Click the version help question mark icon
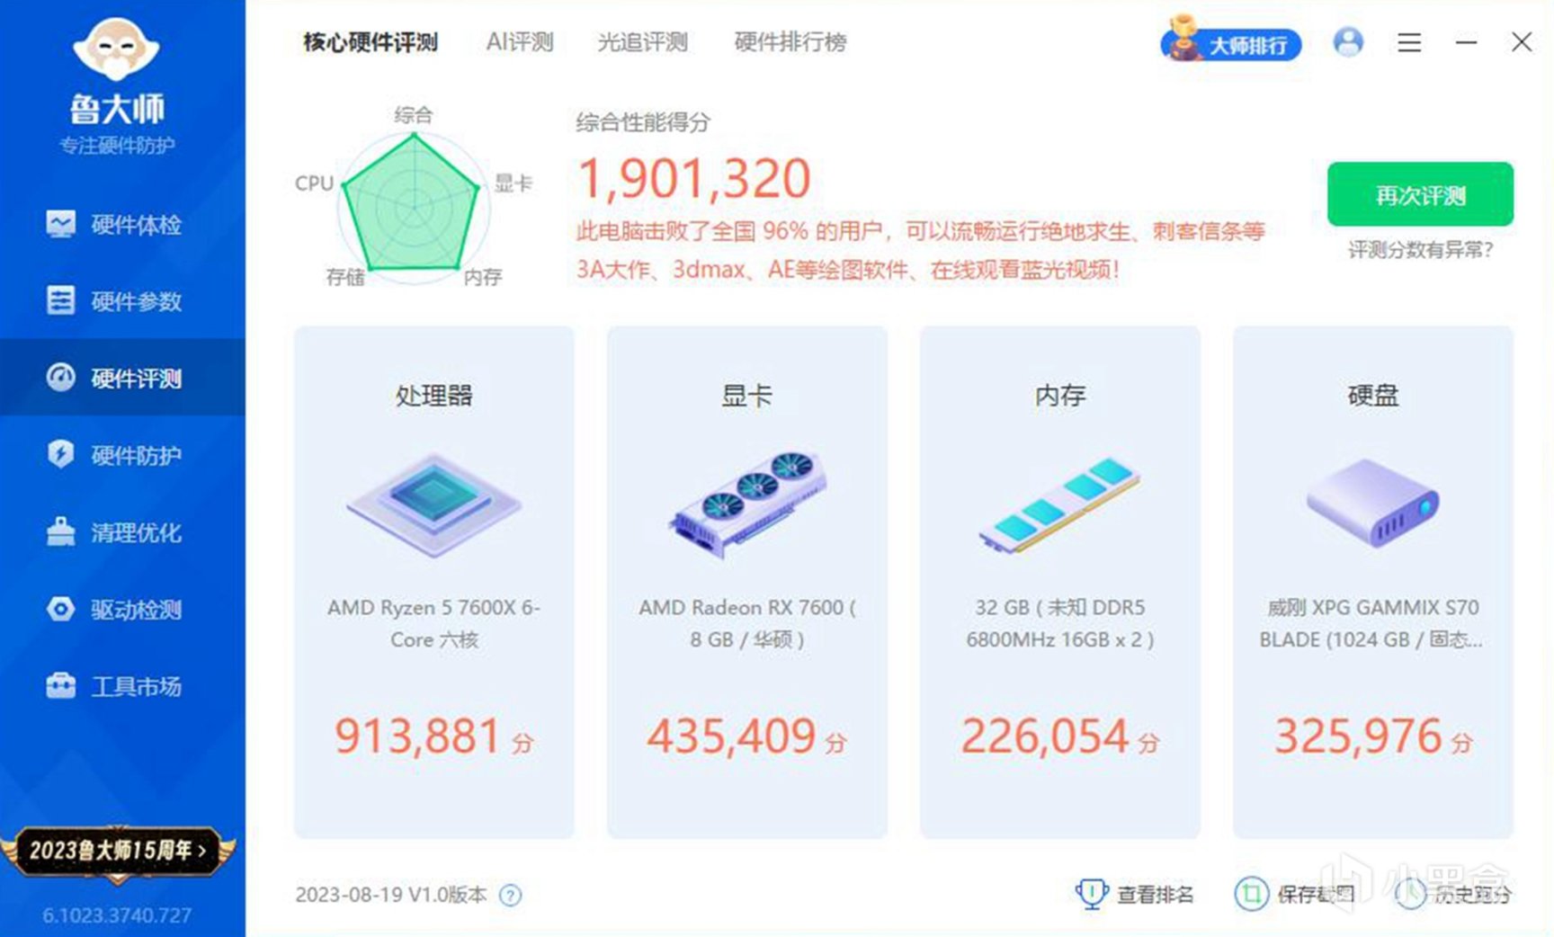1554x937 pixels. point(510,896)
